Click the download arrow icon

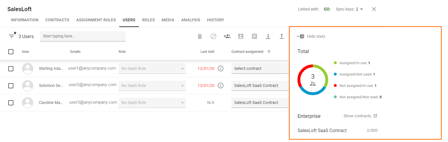click(x=268, y=36)
